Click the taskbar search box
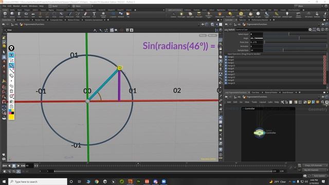This screenshot has height=185, width=329. (38, 181)
